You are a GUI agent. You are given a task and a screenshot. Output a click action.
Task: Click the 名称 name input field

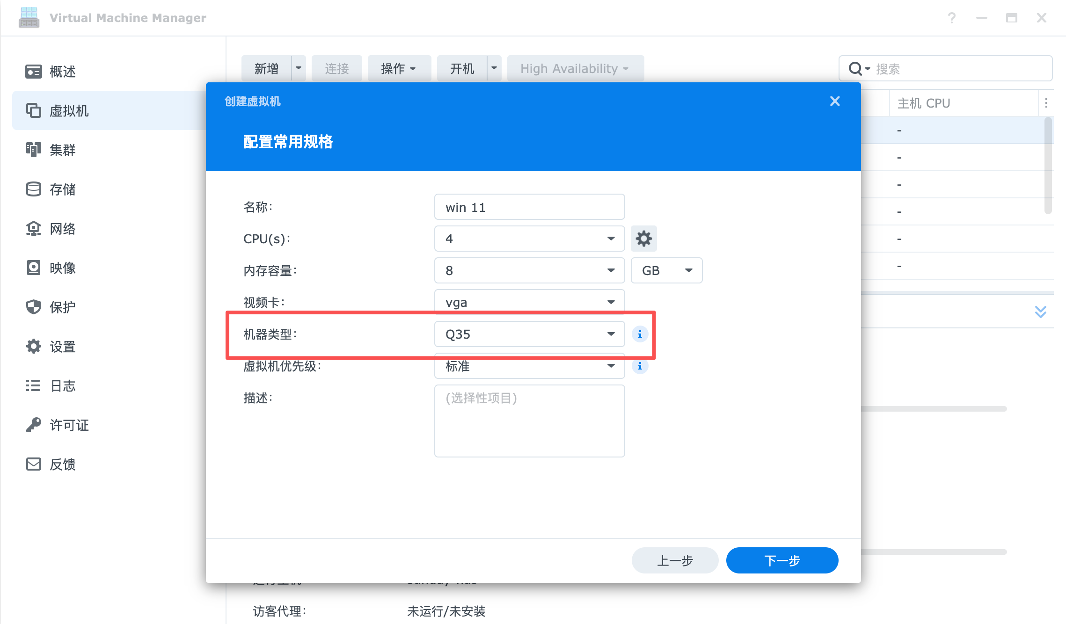click(529, 207)
